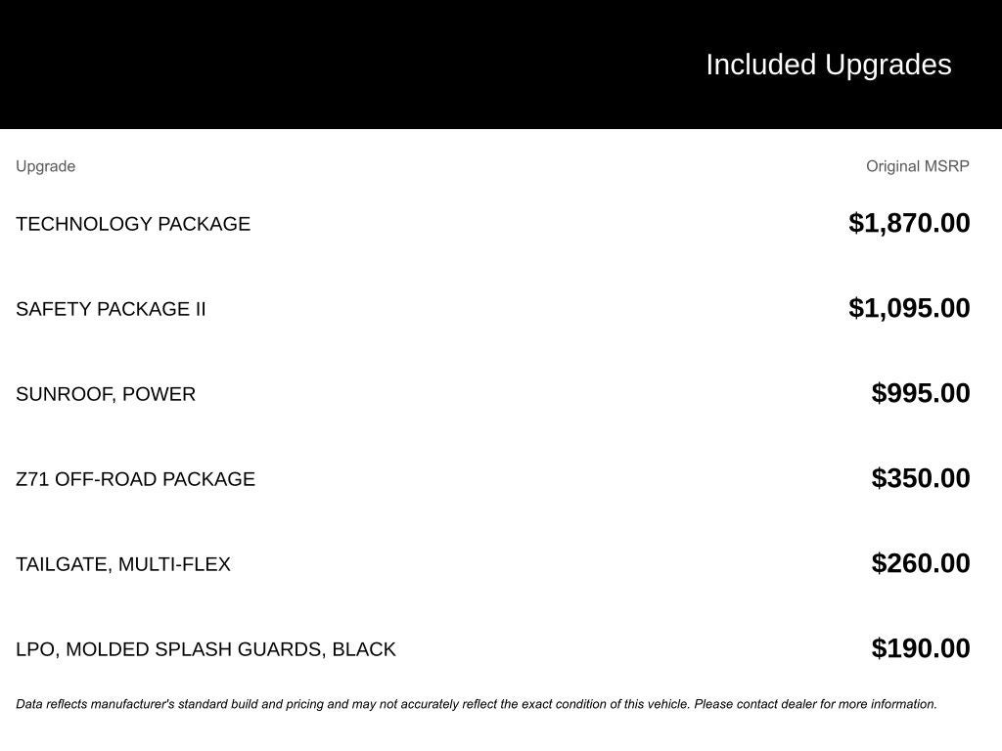
Task: Click the $995.00 price
Action: pyautogui.click(x=921, y=393)
